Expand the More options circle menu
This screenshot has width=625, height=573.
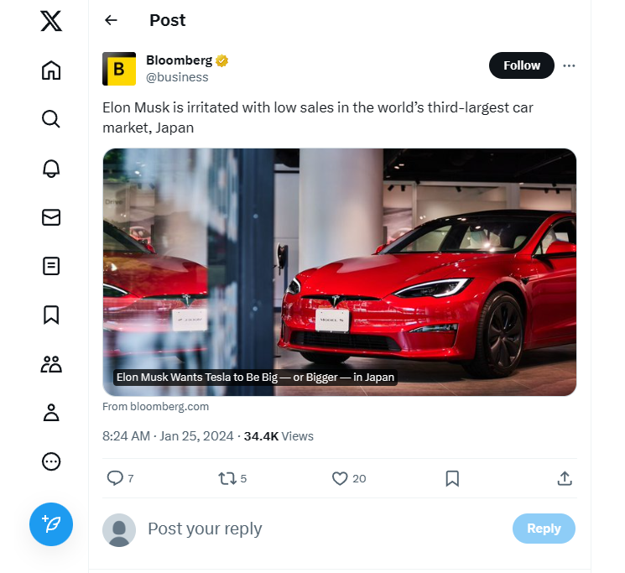pos(51,461)
